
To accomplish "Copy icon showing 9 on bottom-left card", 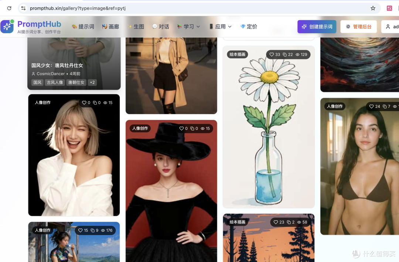I will pyautogui.click(x=93, y=231).
